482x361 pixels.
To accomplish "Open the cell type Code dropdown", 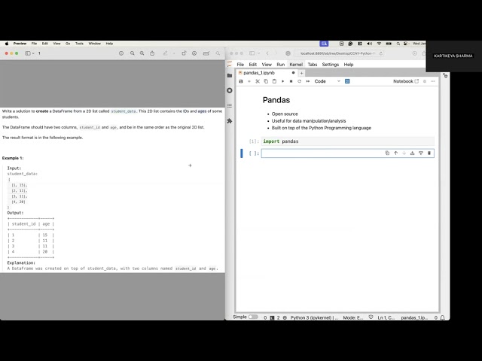I will (x=327, y=81).
